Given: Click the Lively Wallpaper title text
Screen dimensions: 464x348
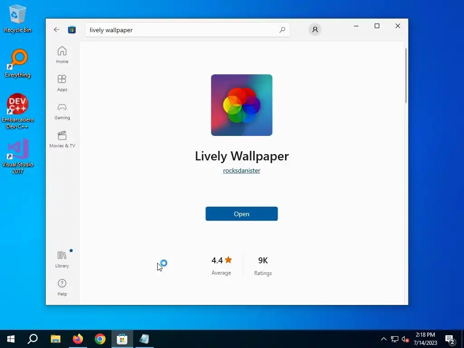Looking at the screenshot, I should pyautogui.click(x=242, y=156).
